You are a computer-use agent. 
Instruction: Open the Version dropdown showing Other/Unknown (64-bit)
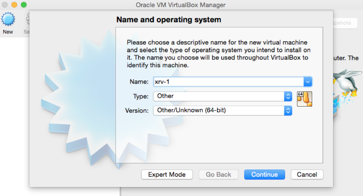(222, 111)
